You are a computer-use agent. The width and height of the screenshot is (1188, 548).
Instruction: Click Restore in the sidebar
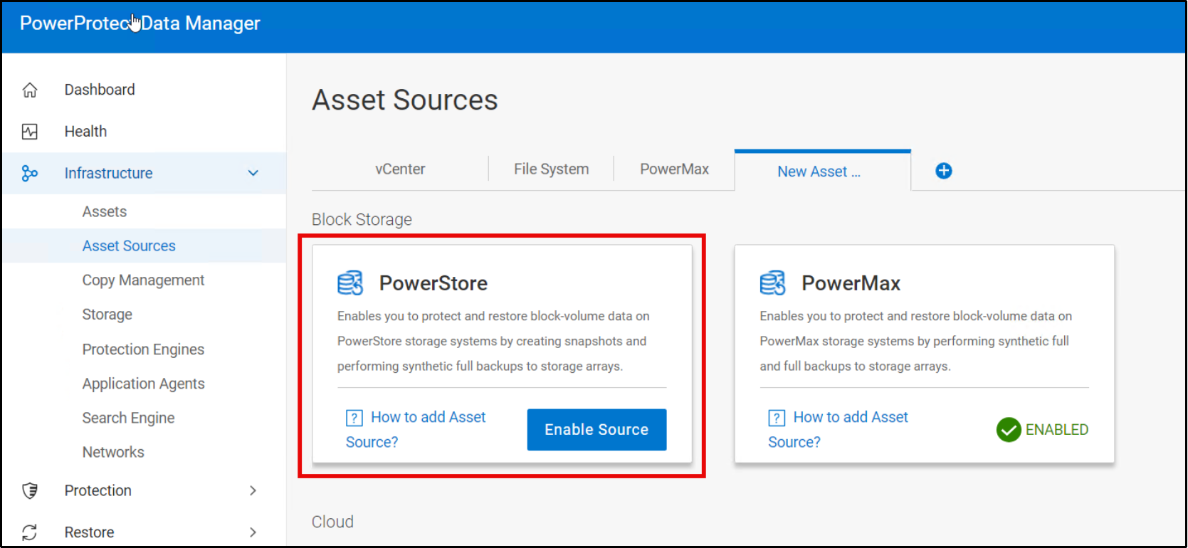[x=89, y=532]
